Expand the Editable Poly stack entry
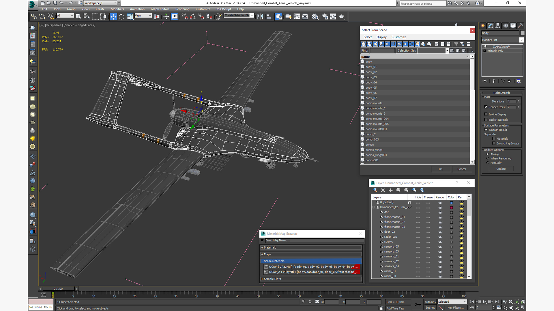The height and width of the screenshot is (311, 554). point(485,51)
